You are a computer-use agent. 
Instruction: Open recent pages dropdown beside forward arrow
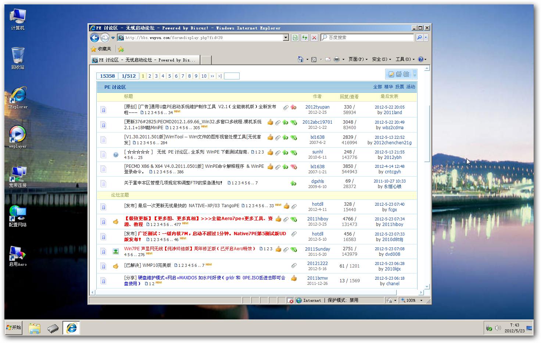tap(113, 38)
